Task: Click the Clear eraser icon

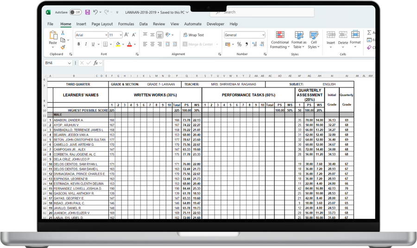Action: [x=369, y=48]
